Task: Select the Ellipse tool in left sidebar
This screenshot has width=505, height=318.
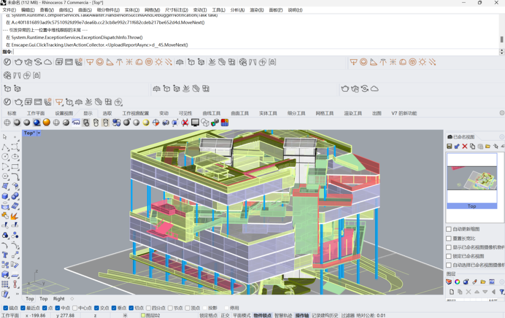Action: [x=15, y=157]
